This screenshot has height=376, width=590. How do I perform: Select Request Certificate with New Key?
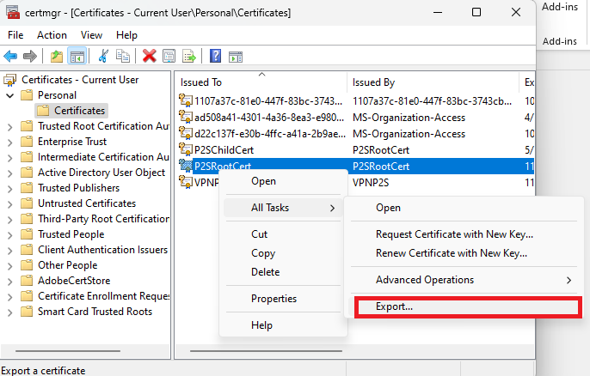pos(454,234)
